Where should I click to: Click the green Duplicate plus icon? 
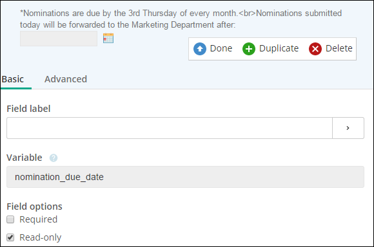tap(249, 49)
